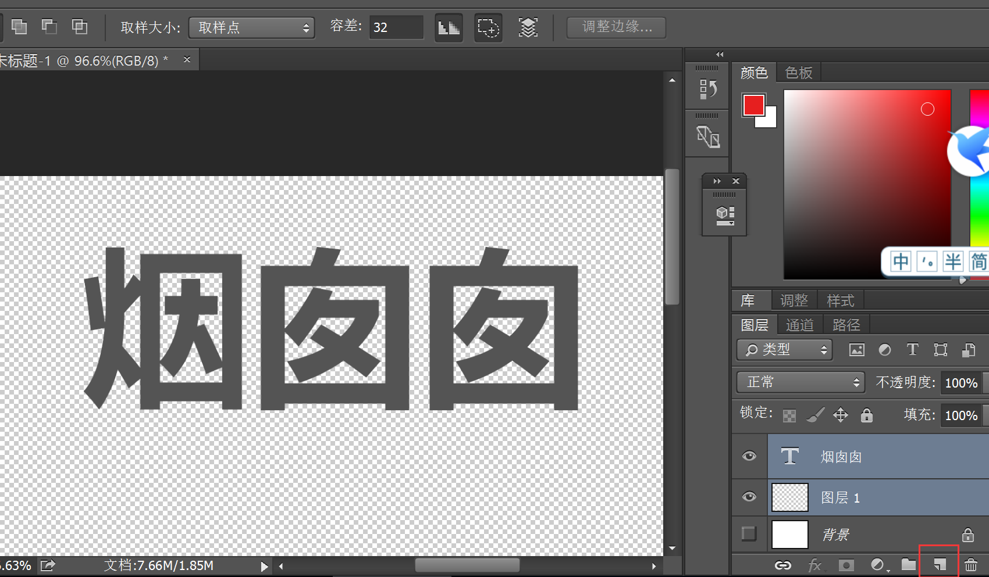
Task: Hide the 图层 1 layer
Action: [749, 497]
